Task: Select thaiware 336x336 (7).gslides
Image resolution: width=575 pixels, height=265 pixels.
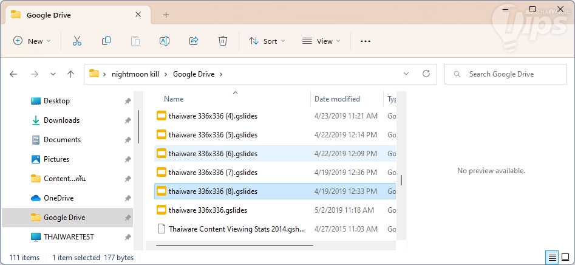Action: coord(275,172)
